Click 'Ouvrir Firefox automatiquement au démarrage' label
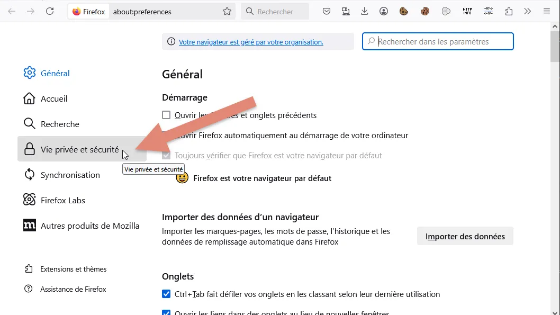Screen dimensions: 560x315 292,136
